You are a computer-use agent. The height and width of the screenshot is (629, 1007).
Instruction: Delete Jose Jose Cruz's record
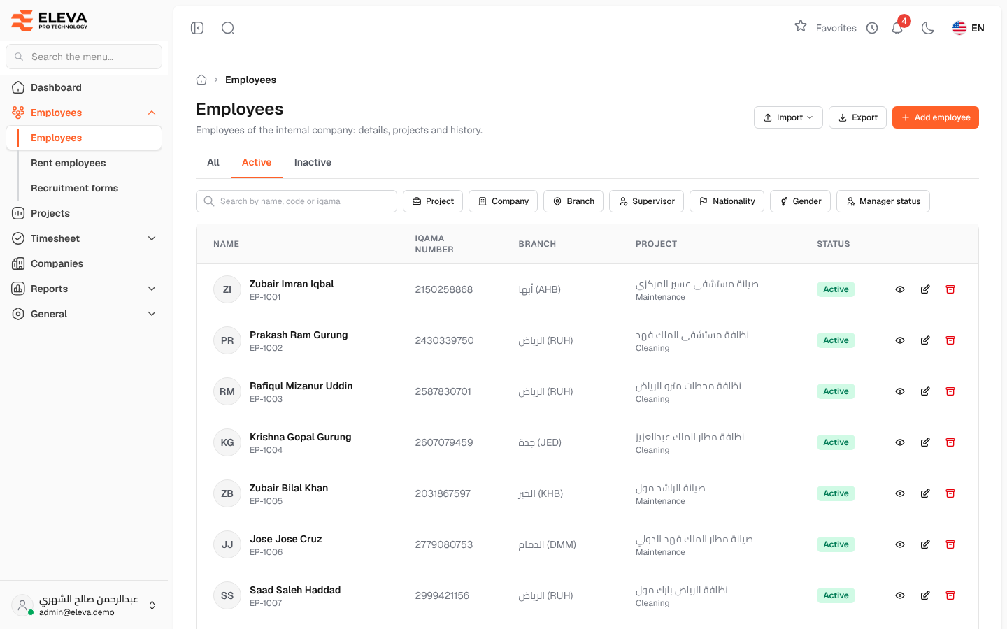tap(950, 544)
